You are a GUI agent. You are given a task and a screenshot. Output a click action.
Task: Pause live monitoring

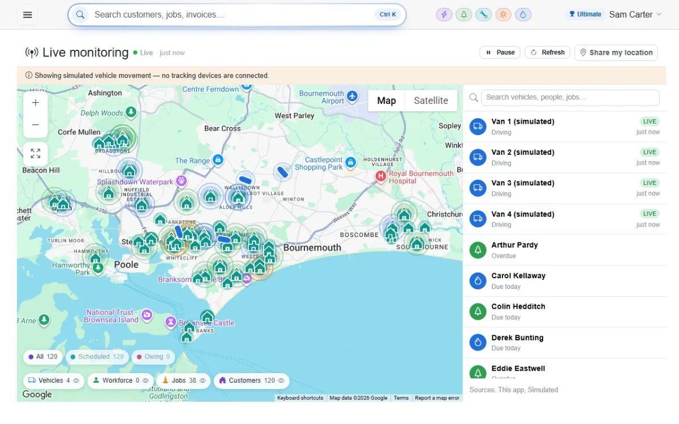(x=500, y=53)
